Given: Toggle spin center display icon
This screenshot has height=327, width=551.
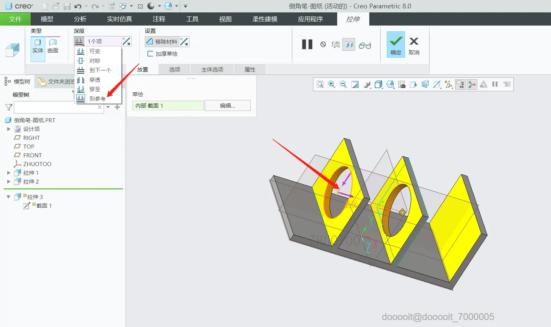Looking at the screenshot, I should click(472, 85).
